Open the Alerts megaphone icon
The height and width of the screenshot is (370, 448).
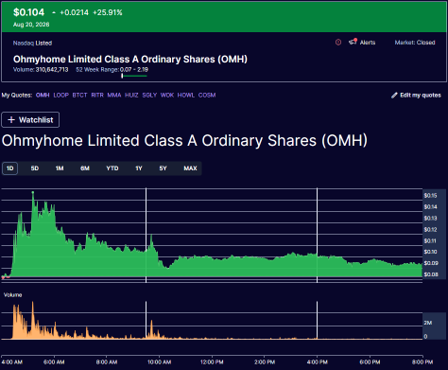pos(353,42)
